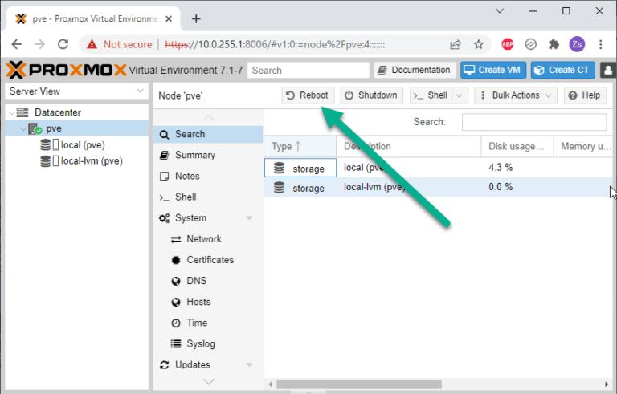Click the resource Search input field

[534, 122]
